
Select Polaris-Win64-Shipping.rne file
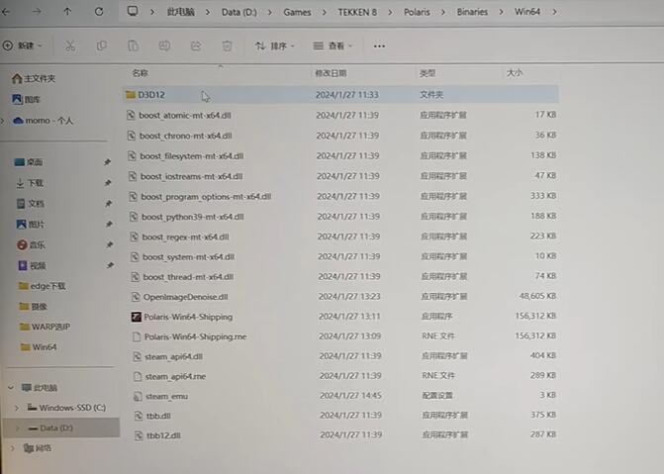(x=343, y=336)
